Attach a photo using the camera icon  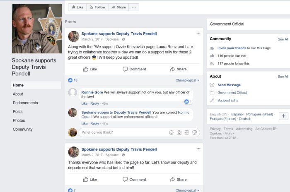click(x=179, y=132)
